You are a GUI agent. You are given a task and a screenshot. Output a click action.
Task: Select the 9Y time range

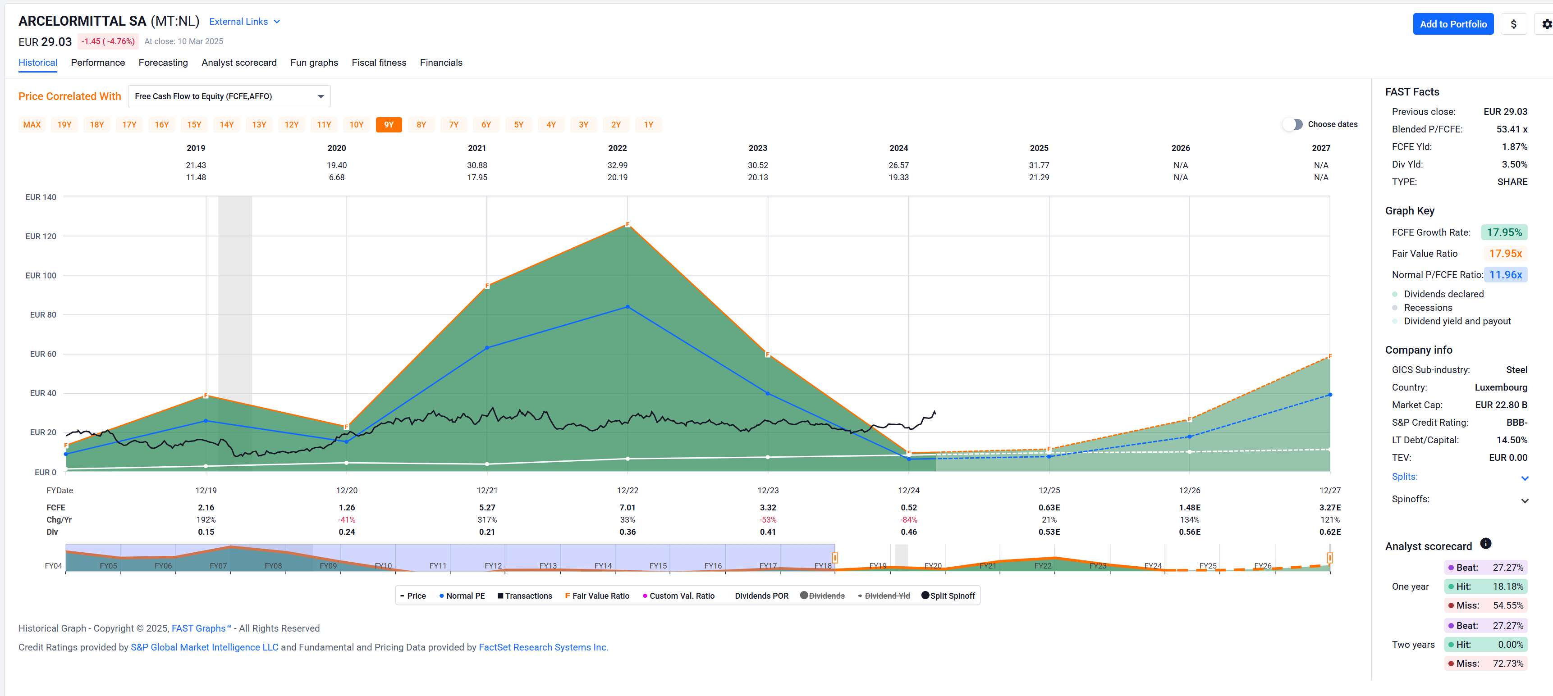tap(389, 125)
